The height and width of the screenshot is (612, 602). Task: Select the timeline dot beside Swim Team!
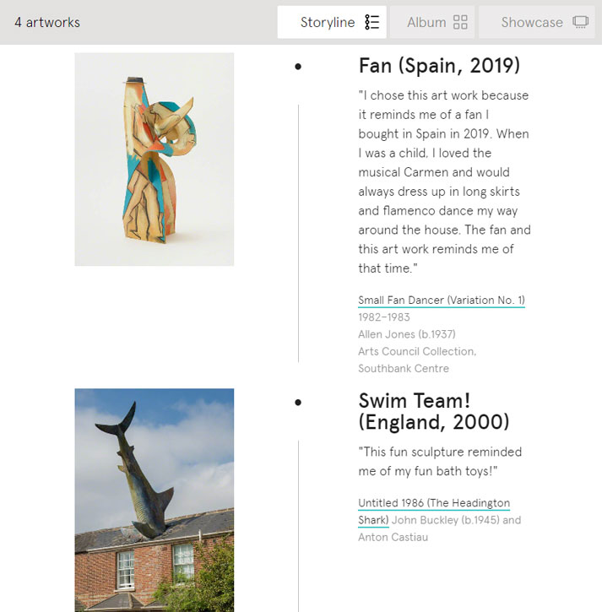(298, 403)
